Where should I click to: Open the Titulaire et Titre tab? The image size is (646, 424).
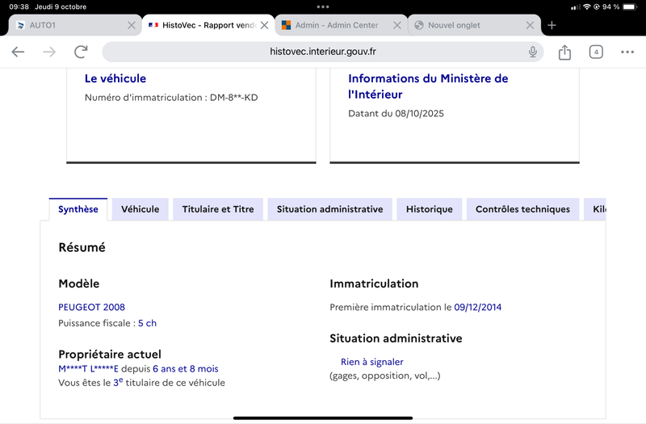click(x=217, y=209)
